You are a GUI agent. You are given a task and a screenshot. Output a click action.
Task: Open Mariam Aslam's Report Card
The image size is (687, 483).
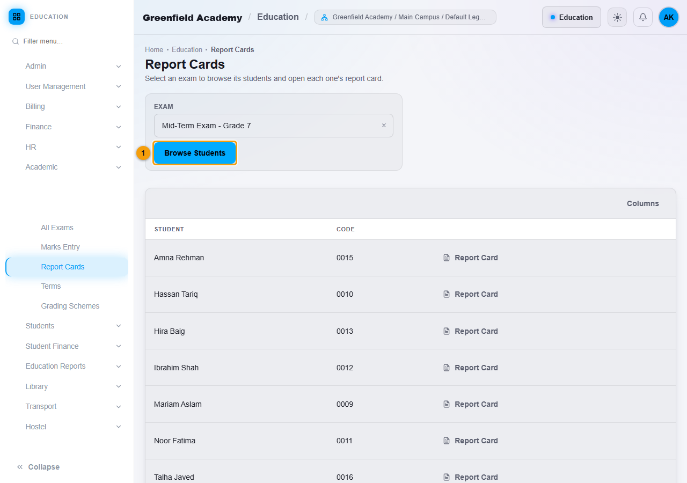point(471,404)
